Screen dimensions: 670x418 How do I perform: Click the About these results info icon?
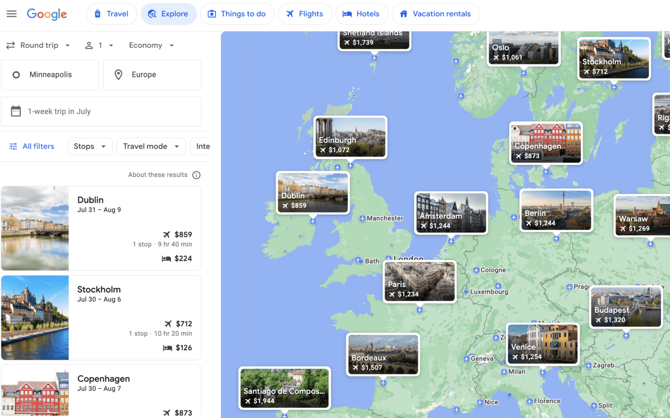[x=197, y=175]
